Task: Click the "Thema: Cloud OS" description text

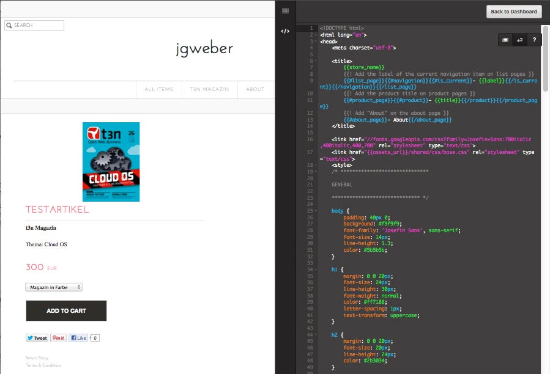Action: point(46,244)
